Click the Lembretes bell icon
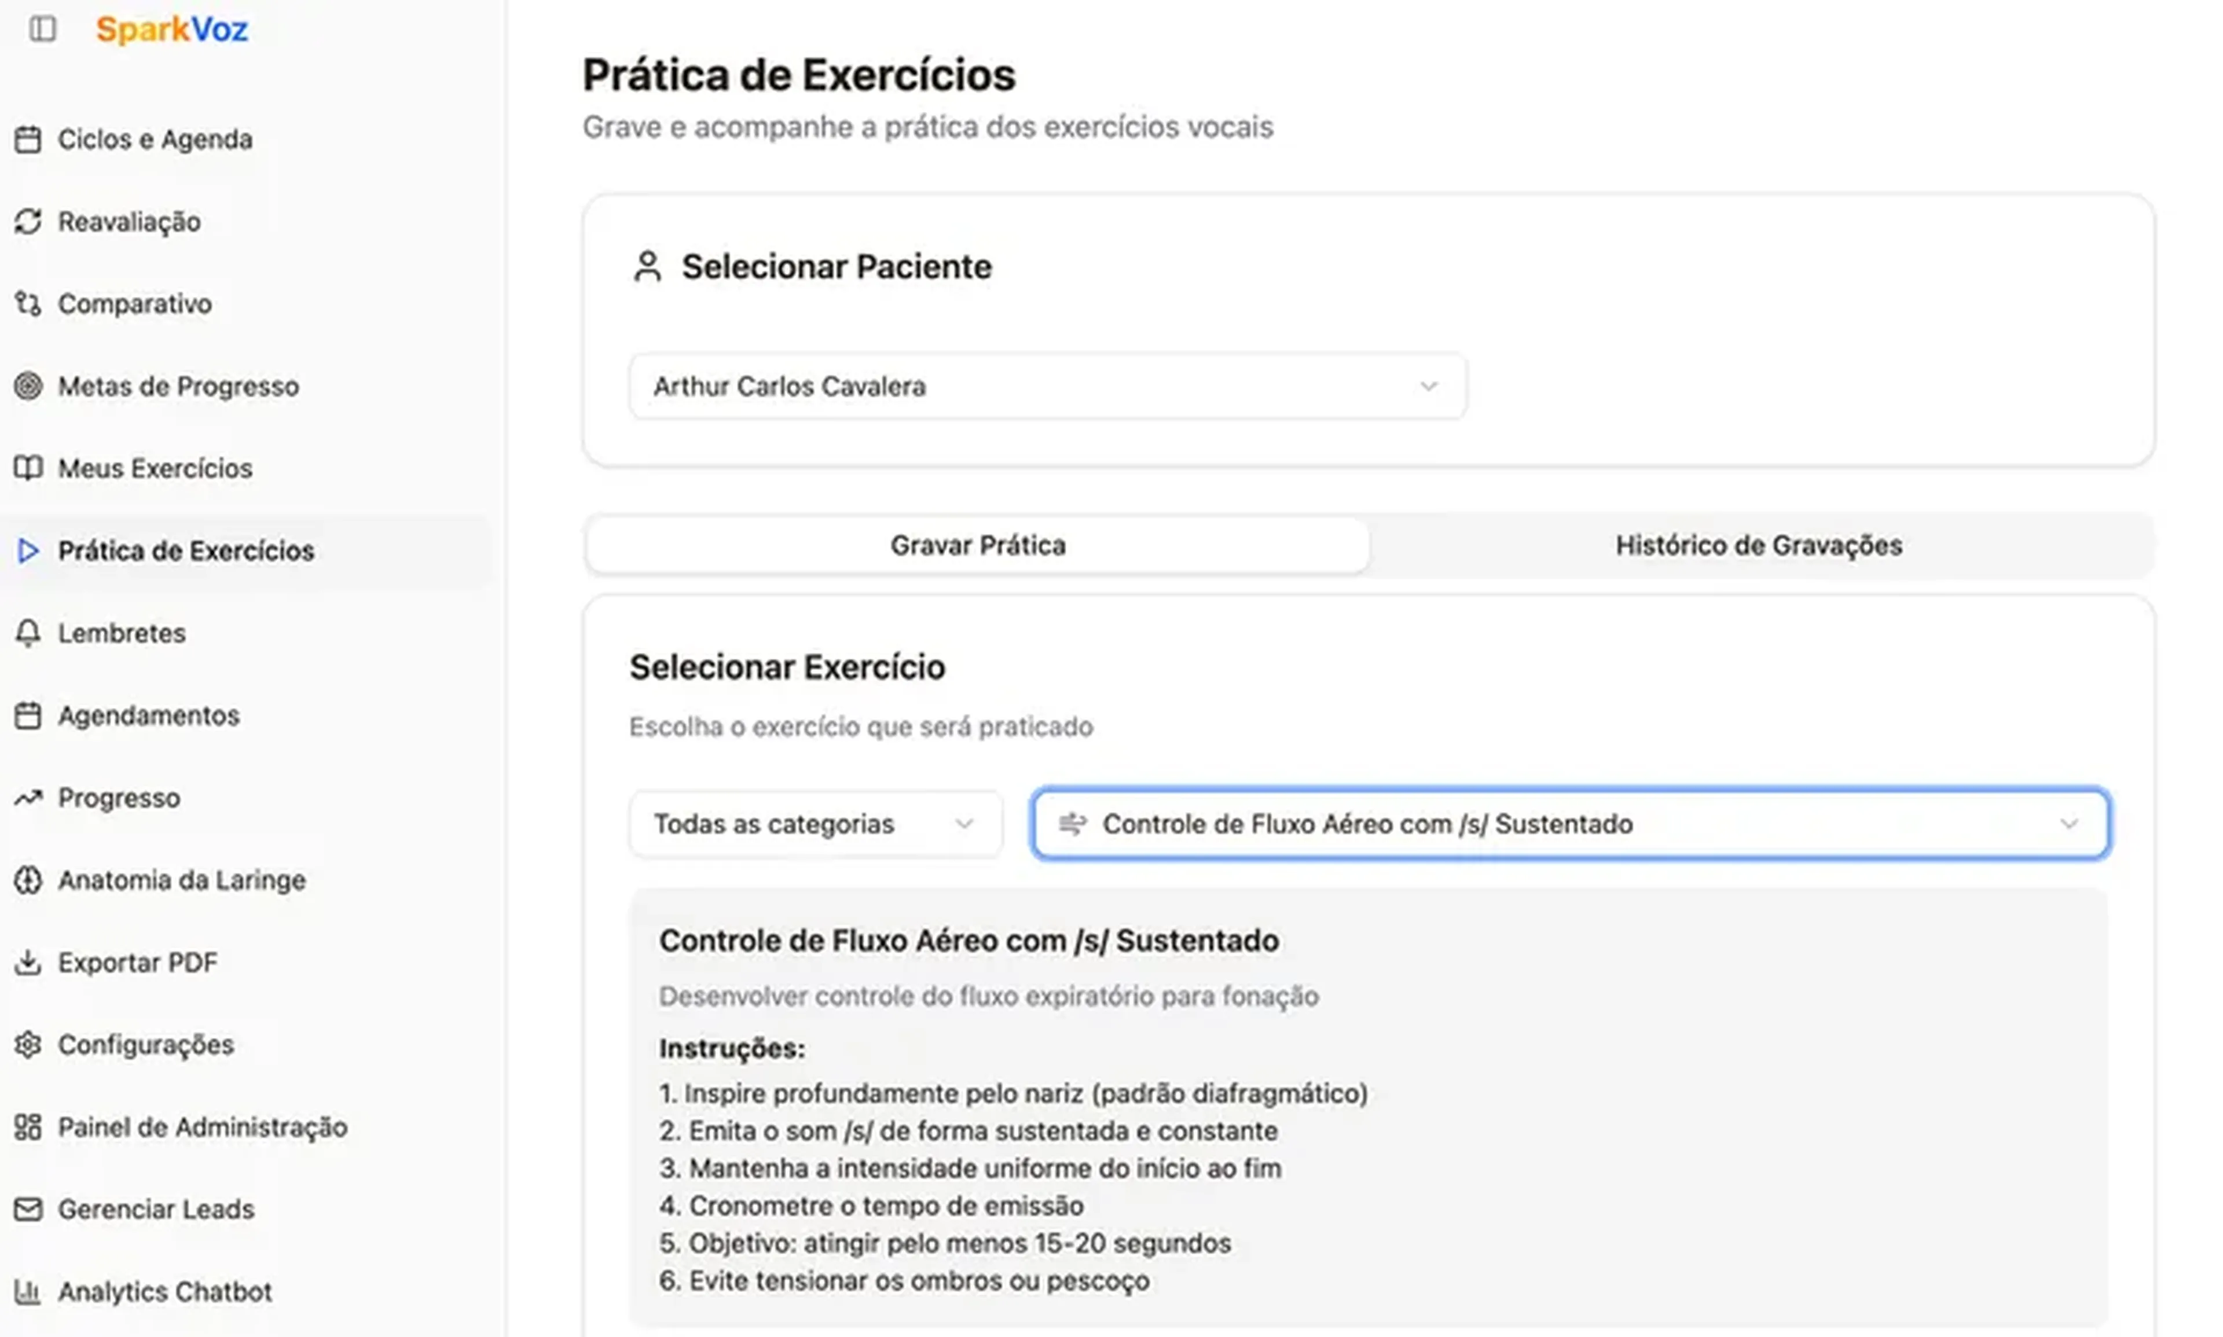The image size is (2223, 1337). click(28, 633)
